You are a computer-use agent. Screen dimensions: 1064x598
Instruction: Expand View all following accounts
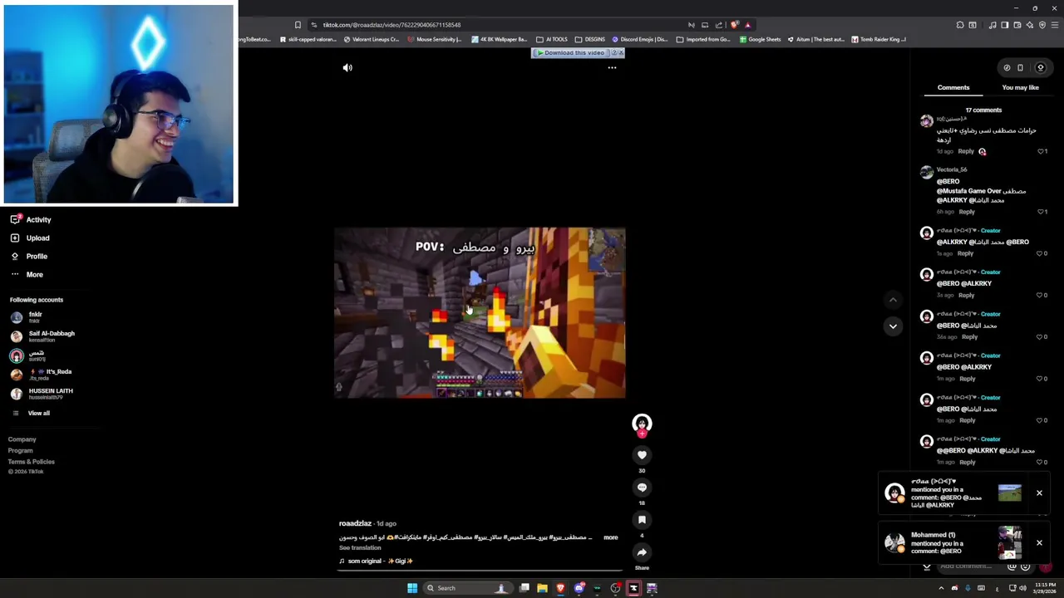(31, 413)
